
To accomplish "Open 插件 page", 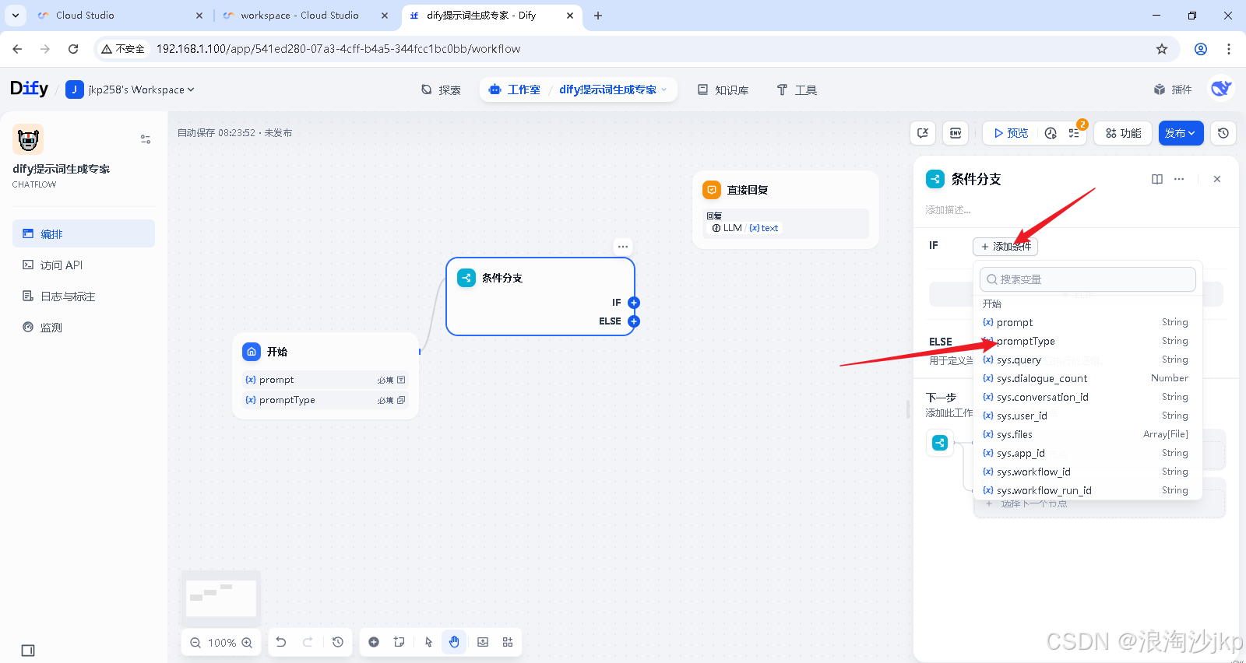I will click(1173, 90).
